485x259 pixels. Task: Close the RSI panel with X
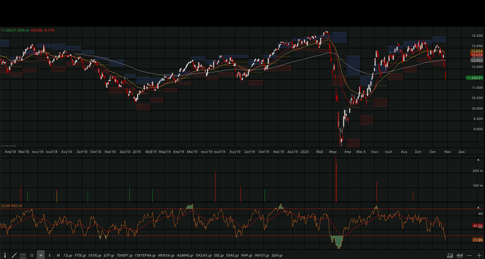478,208
